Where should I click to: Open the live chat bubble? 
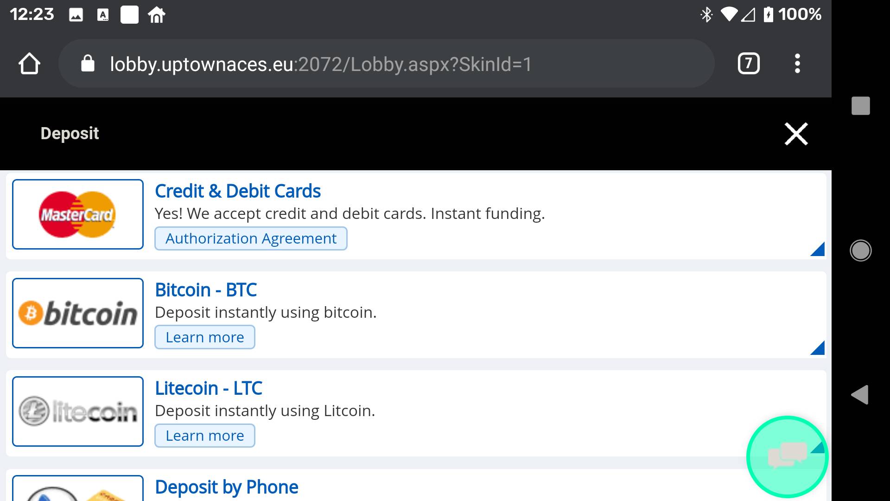coord(787,456)
